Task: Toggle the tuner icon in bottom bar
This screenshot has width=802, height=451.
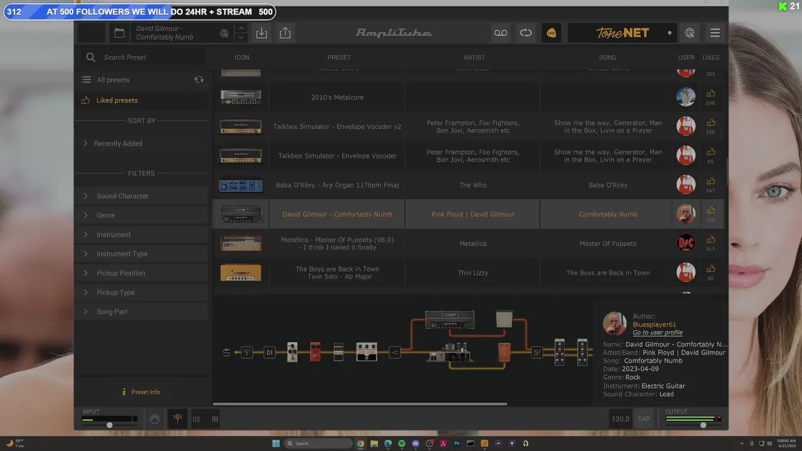Action: click(x=178, y=419)
